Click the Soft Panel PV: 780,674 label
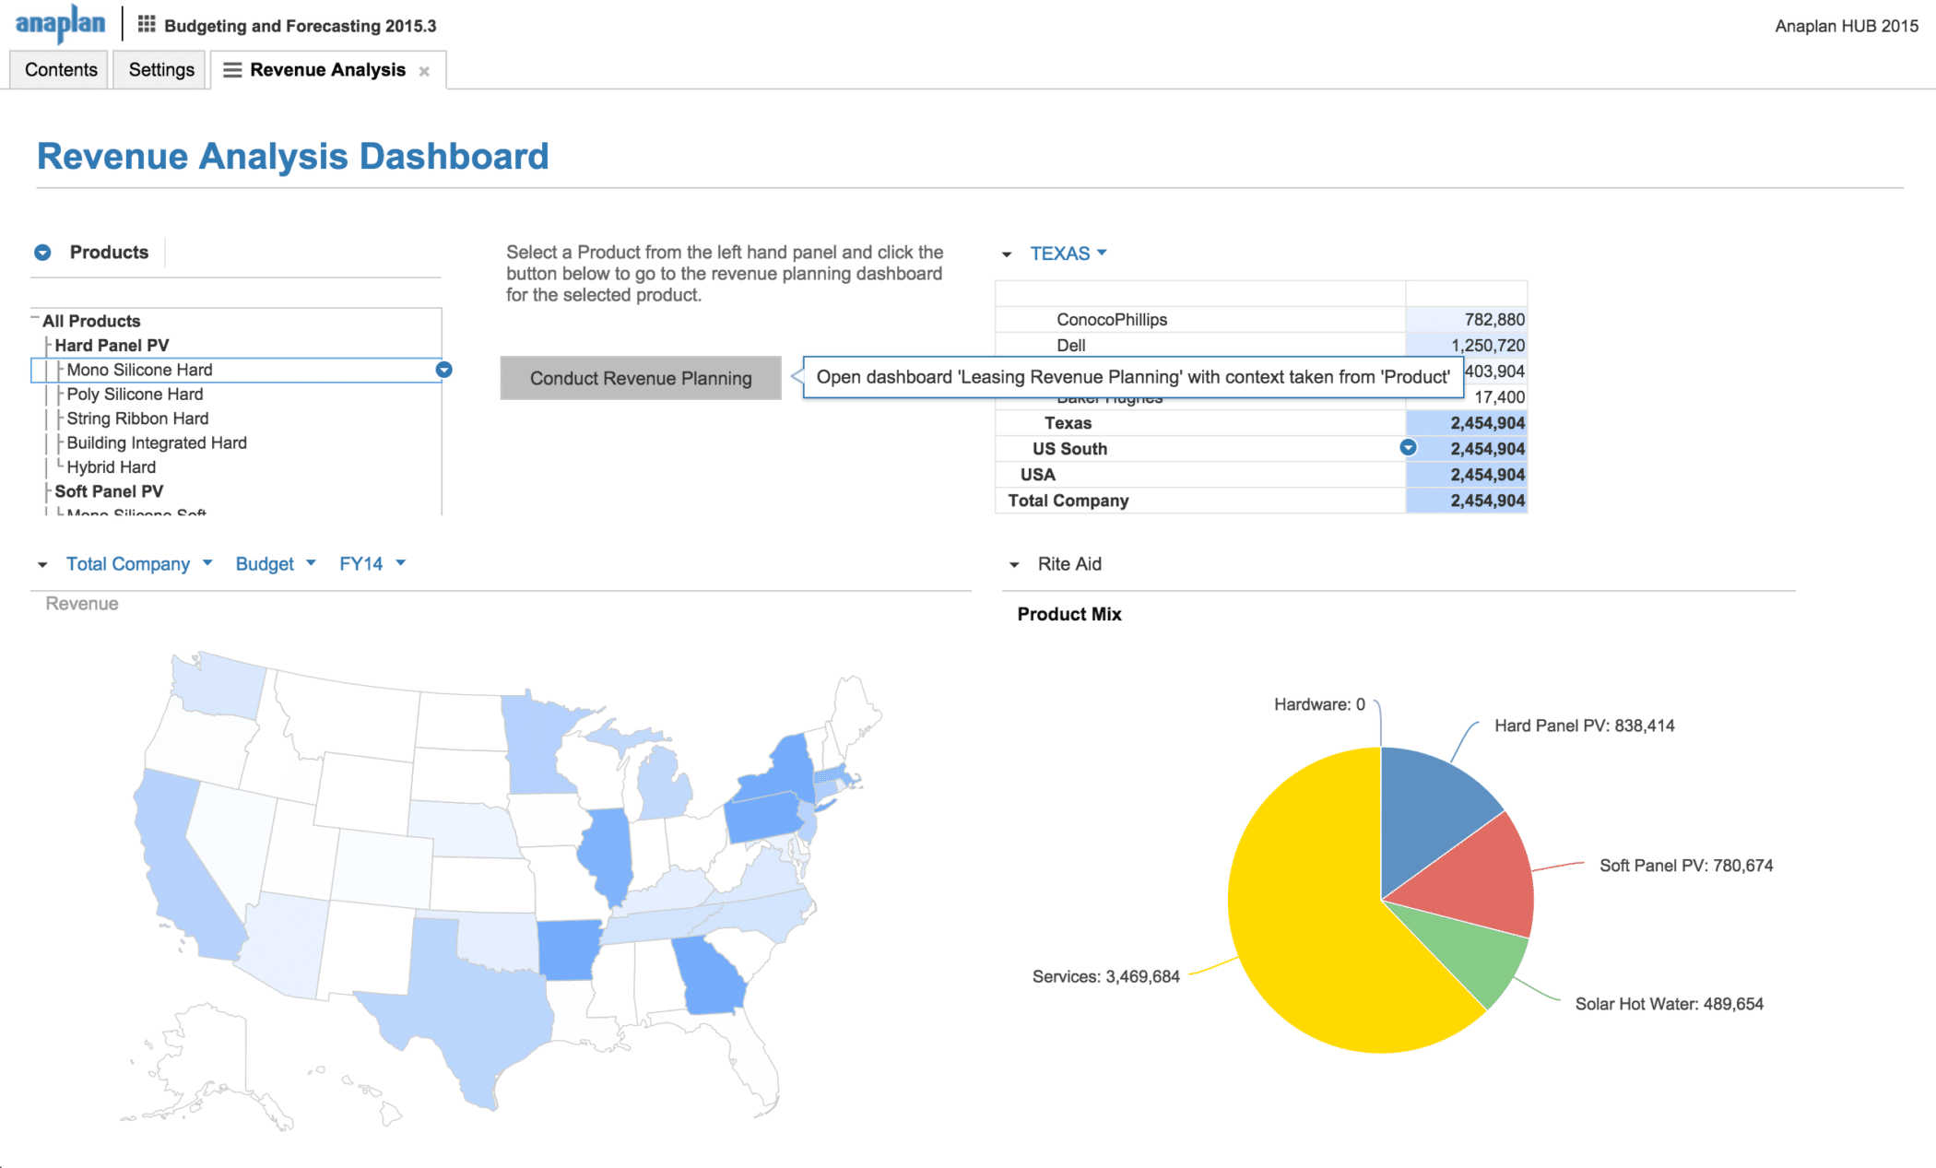This screenshot has height=1168, width=1936. click(1686, 866)
